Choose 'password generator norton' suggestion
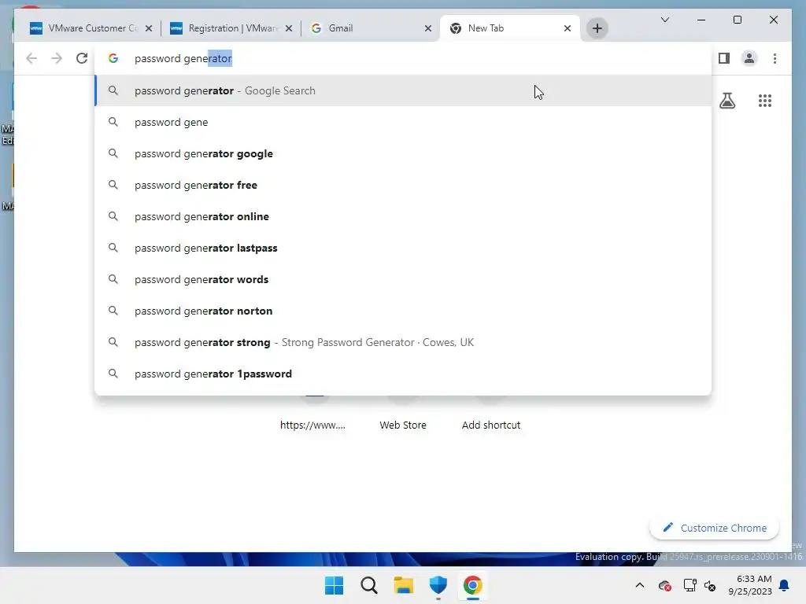The width and height of the screenshot is (806, 604). [x=404, y=311]
